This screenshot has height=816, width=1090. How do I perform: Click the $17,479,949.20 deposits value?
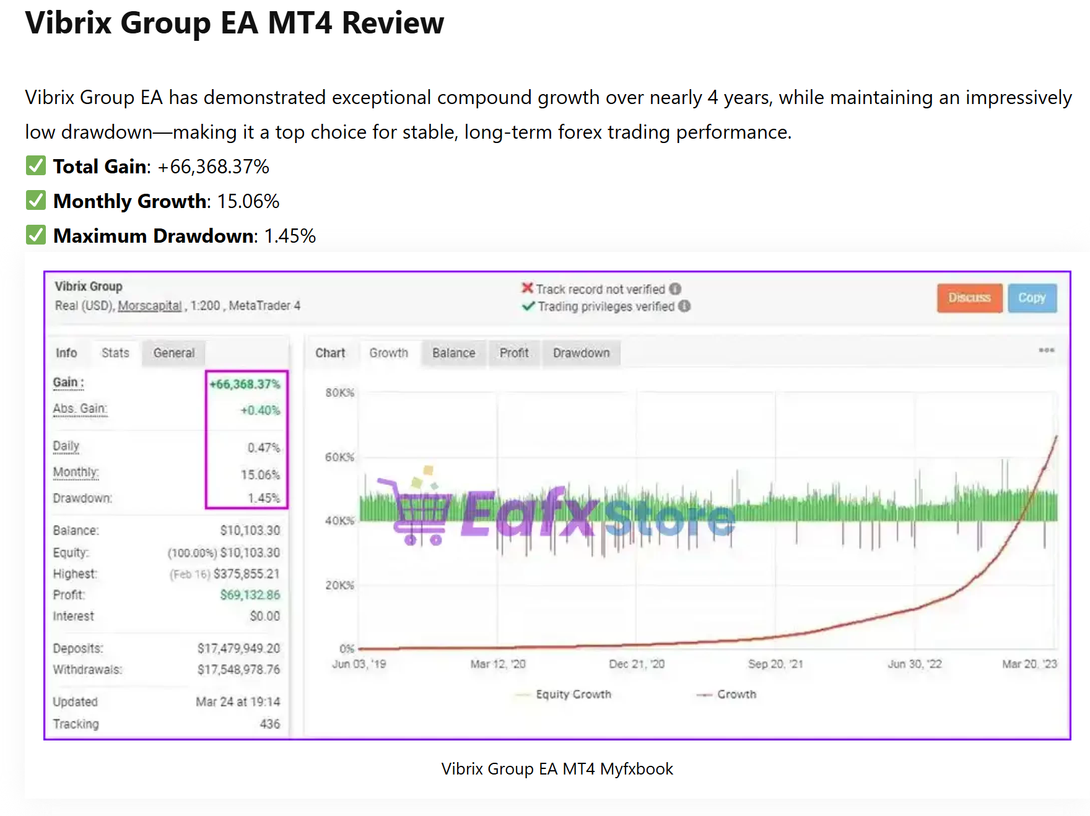click(238, 648)
